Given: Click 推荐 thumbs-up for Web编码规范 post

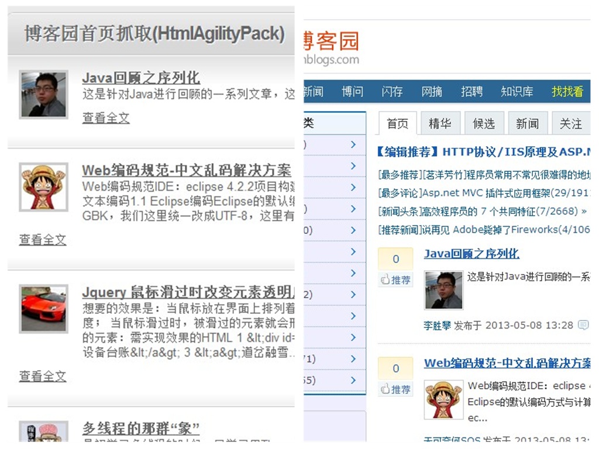Looking at the screenshot, I should tap(396, 389).
